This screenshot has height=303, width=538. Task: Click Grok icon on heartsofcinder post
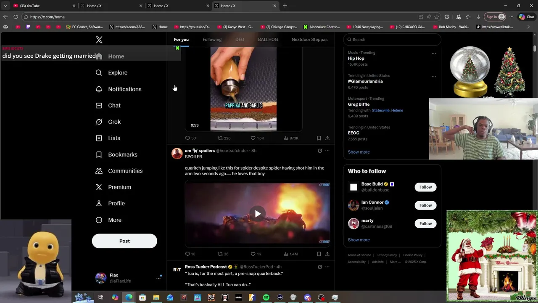(320, 151)
